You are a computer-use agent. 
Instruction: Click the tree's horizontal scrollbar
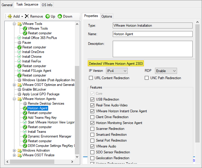point(32,162)
